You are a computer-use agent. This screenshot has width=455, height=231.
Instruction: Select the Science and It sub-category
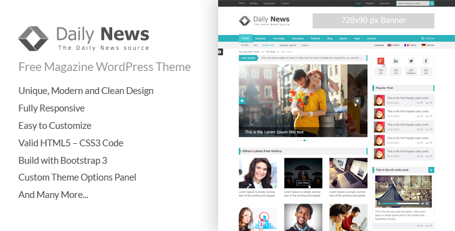pyautogui.click(x=287, y=45)
